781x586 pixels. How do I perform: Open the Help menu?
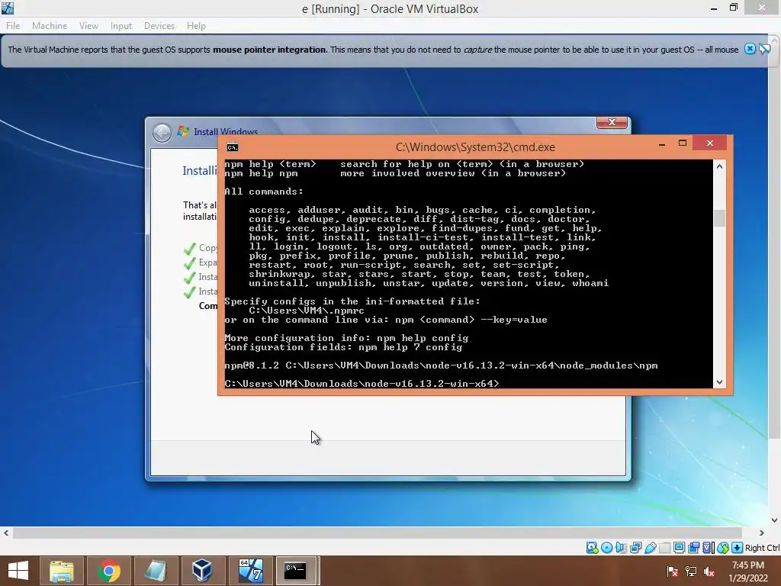(x=196, y=26)
